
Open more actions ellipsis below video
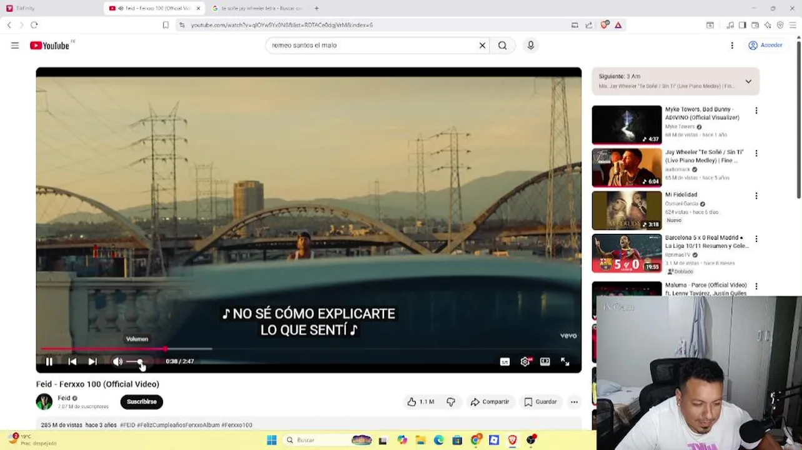point(574,402)
